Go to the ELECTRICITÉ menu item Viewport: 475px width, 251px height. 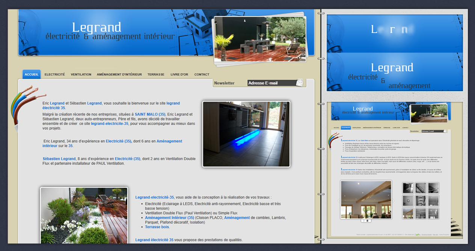pyautogui.click(x=54, y=74)
